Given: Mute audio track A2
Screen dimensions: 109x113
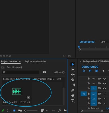Looking at the screenshot, I should pos(104,99).
